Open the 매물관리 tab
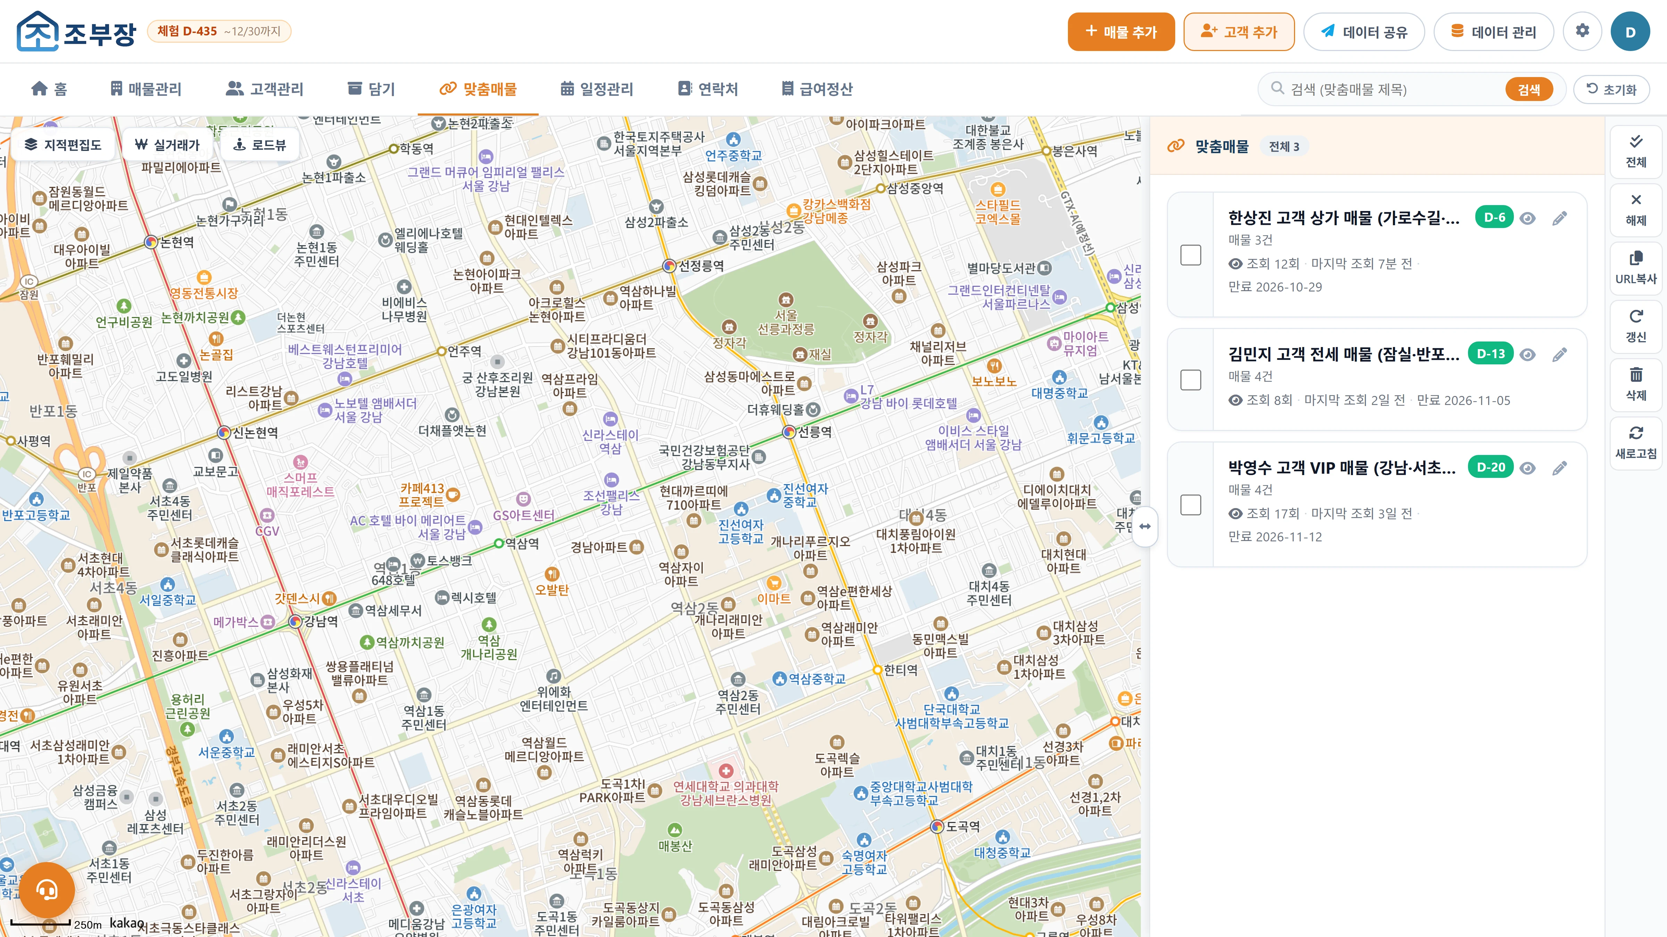1667x937 pixels. (x=146, y=89)
